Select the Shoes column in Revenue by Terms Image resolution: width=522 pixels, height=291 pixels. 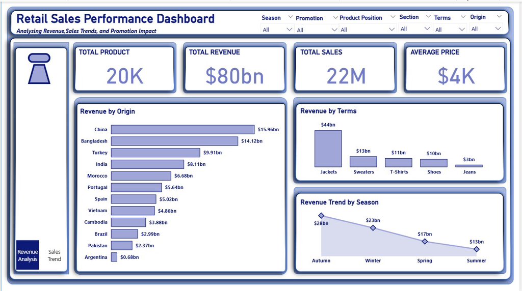click(434, 163)
